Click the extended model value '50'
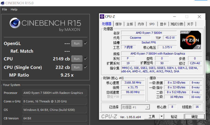 coord(162,63)
